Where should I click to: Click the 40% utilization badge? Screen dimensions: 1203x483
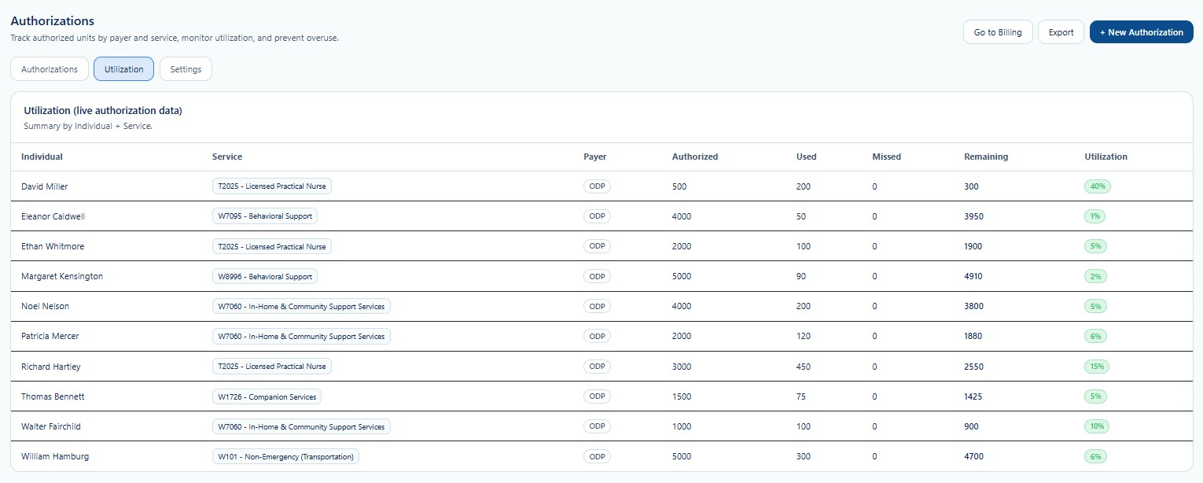pos(1098,186)
